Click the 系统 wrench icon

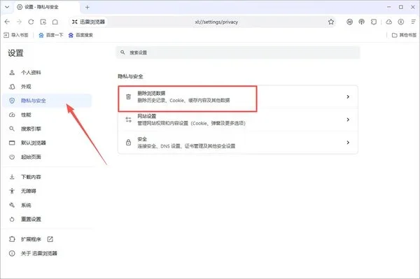point(12,205)
